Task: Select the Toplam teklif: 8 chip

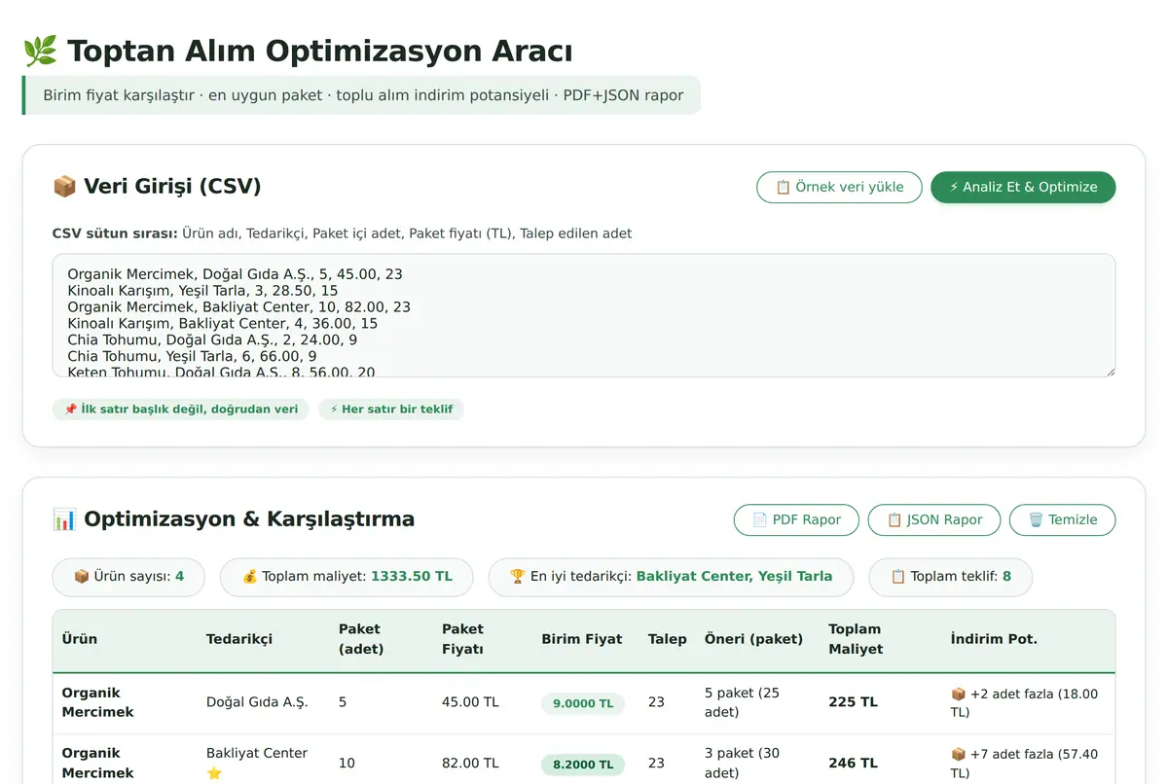Action: point(951,577)
